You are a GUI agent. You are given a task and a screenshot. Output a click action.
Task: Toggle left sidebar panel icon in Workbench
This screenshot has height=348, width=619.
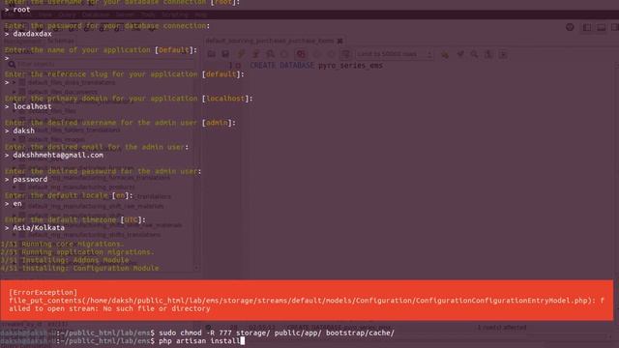587,27
